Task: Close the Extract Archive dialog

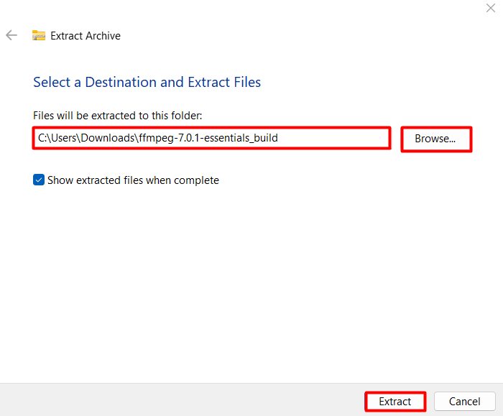Action: (491, 8)
